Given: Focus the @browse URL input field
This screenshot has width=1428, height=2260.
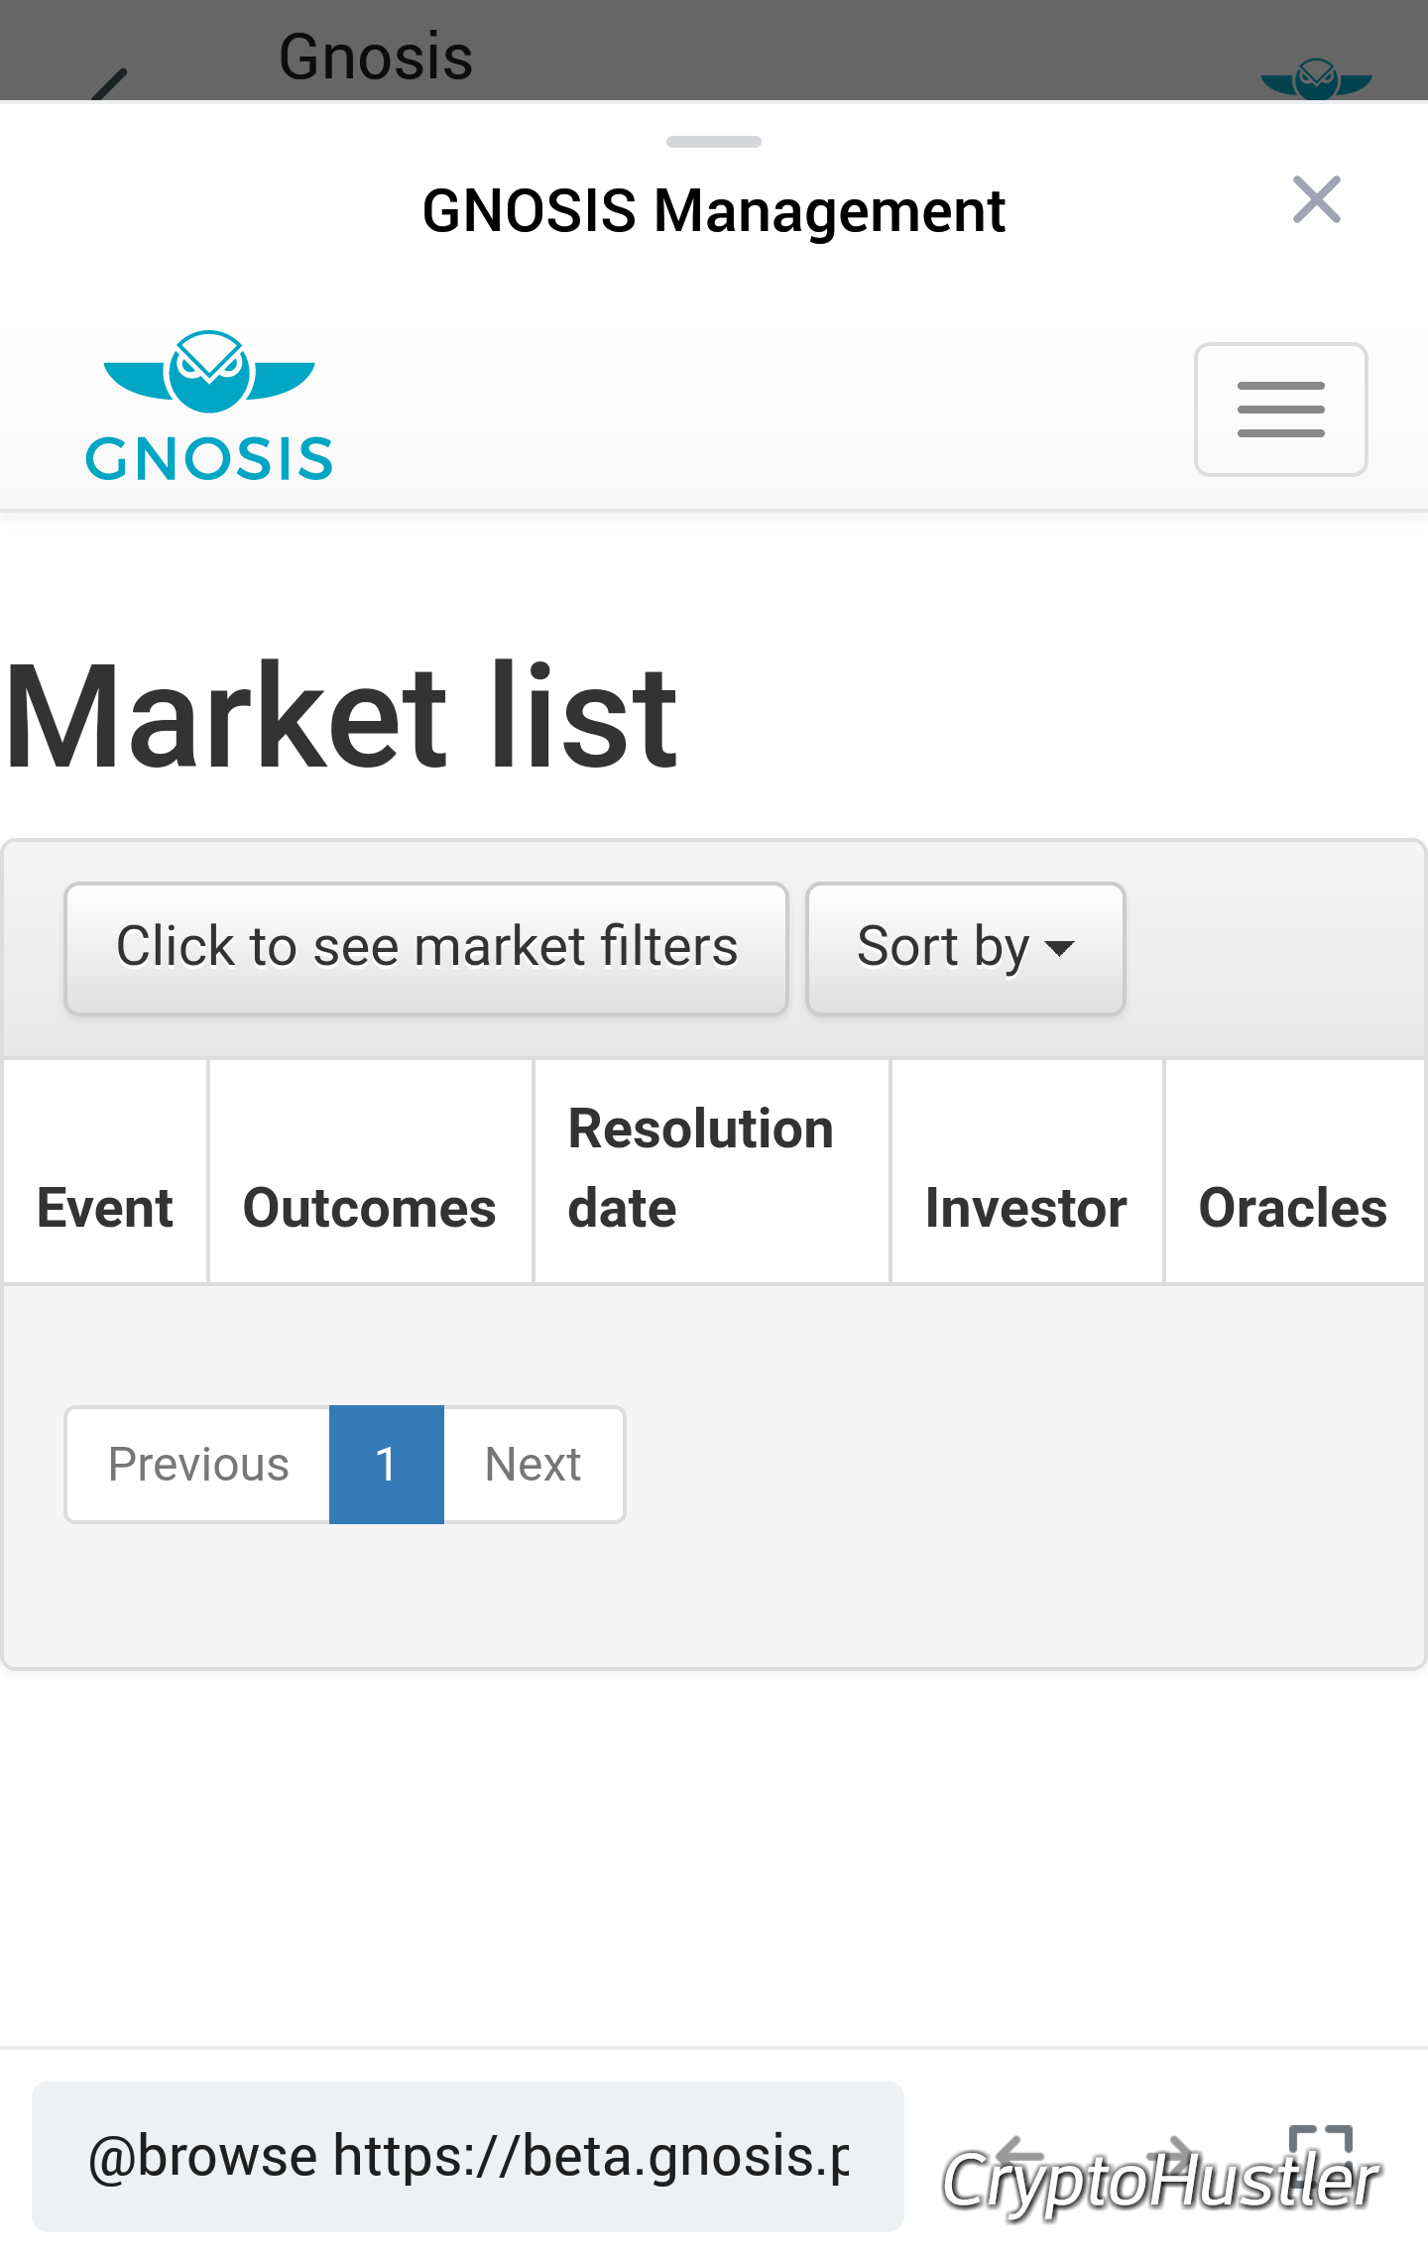Looking at the screenshot, I should point(468,2157).
